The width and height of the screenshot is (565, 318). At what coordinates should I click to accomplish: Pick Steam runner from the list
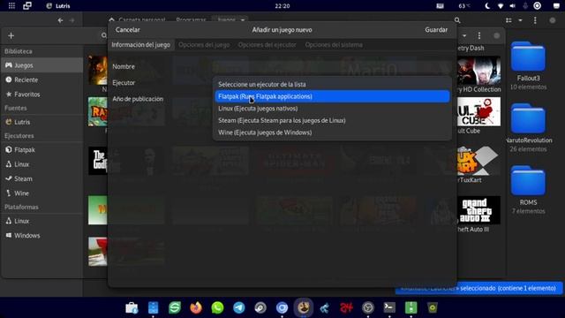(x=332, y=120)
